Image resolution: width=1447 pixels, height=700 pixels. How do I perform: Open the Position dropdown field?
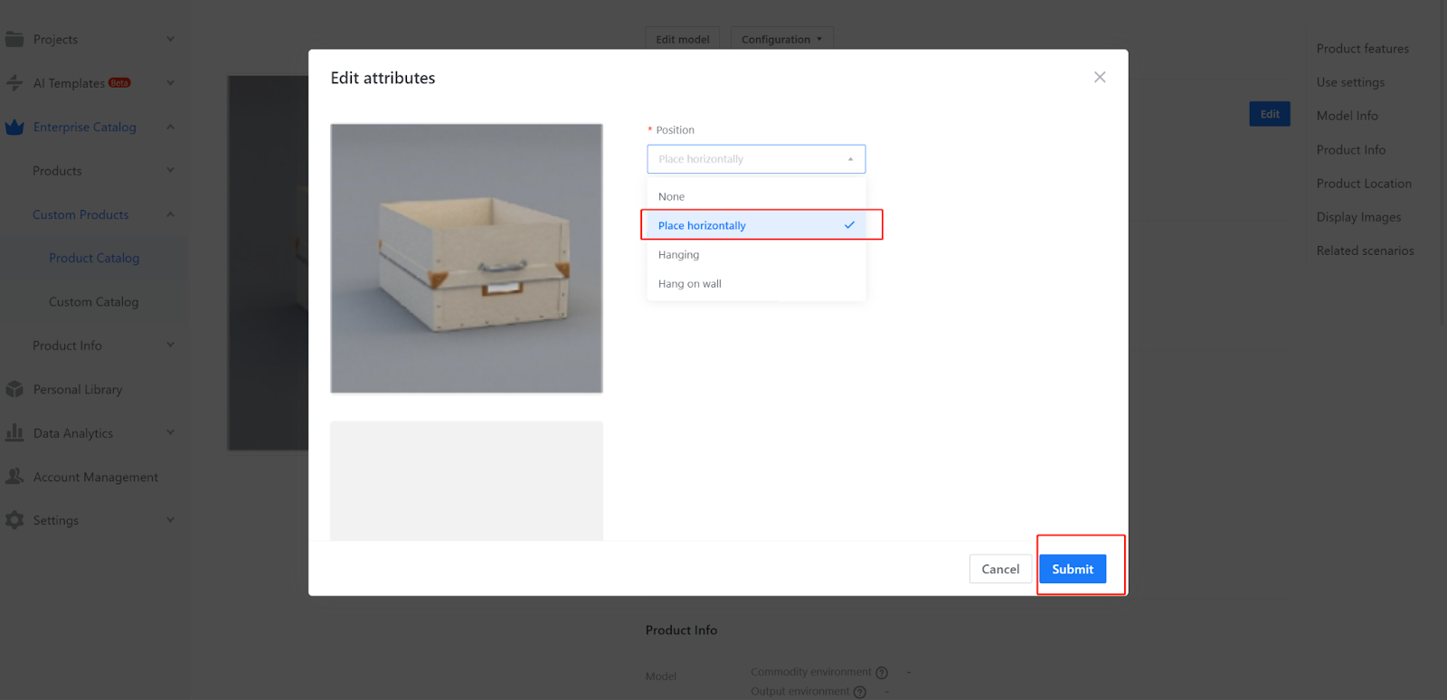[x=756, y=159]
